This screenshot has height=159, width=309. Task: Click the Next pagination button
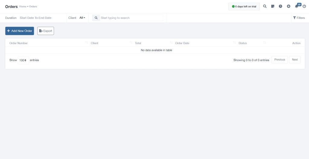(295, 60)
